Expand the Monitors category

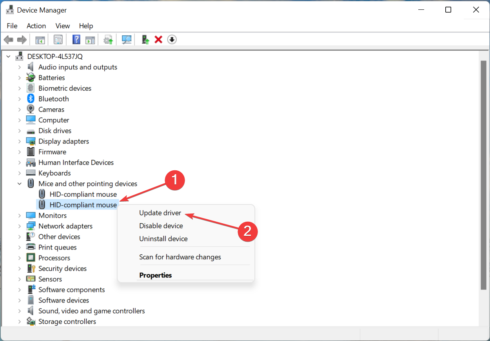pos(19,215)
